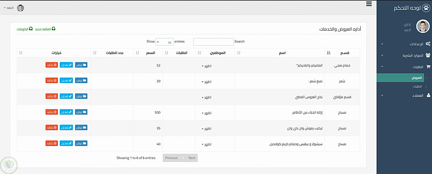Open اظهر dropdown for حمام صحي row
The image size is (432, 174).
[x=206, y=65]
